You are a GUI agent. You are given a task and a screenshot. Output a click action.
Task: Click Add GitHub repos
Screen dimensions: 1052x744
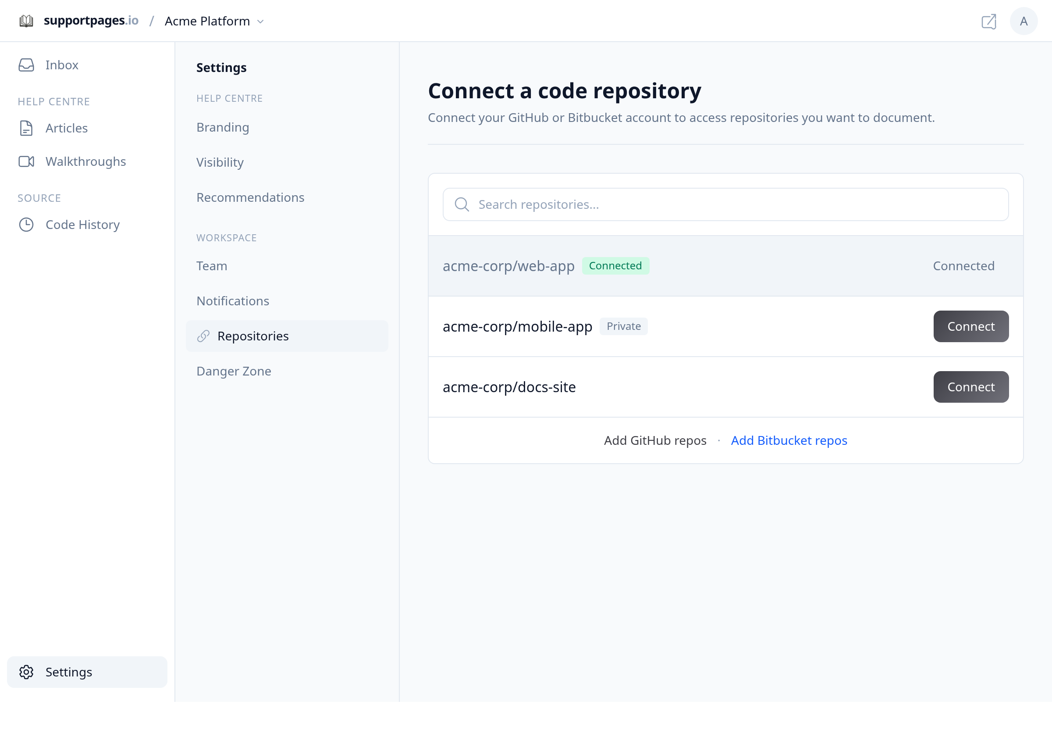point(655,440)
